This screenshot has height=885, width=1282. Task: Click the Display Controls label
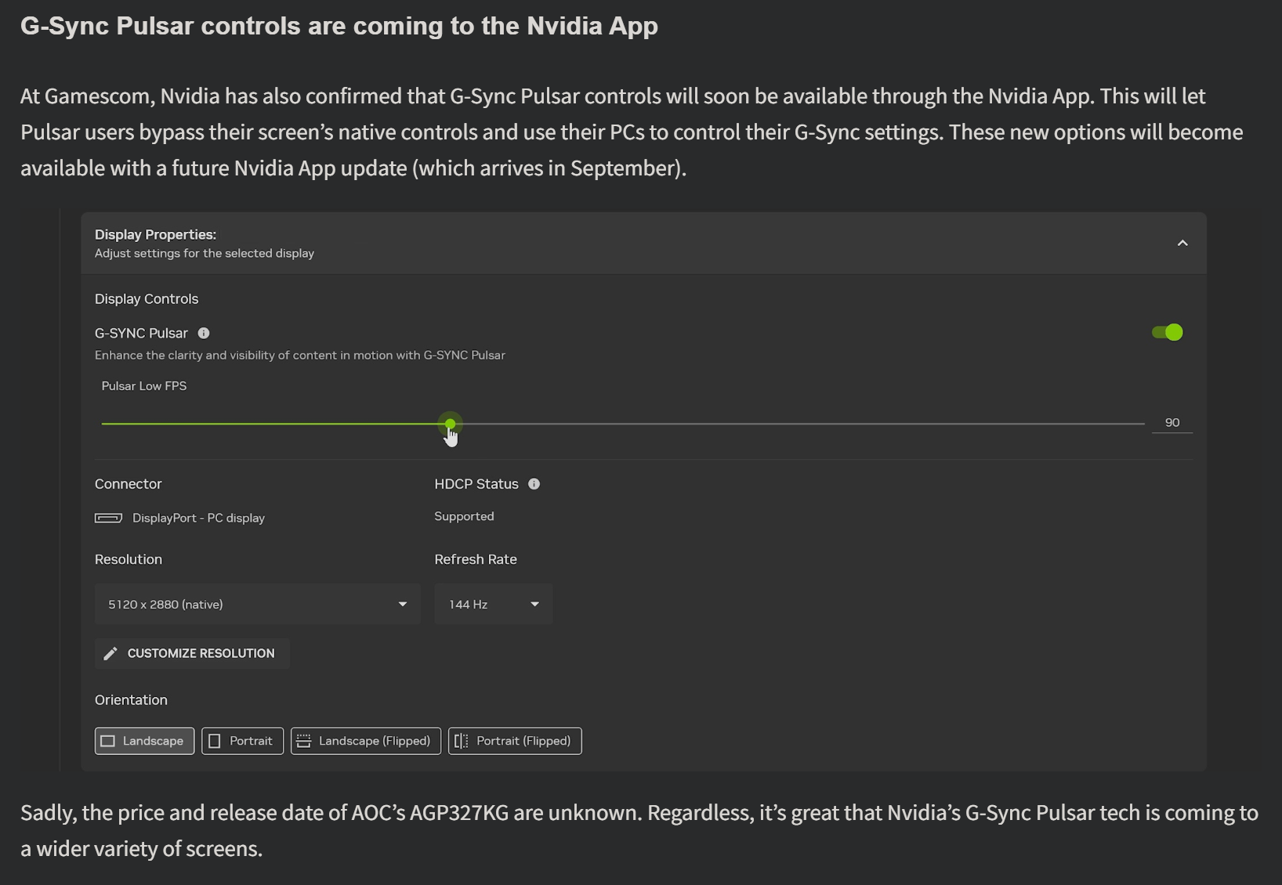pyautogui.click(x=147, y=299)
